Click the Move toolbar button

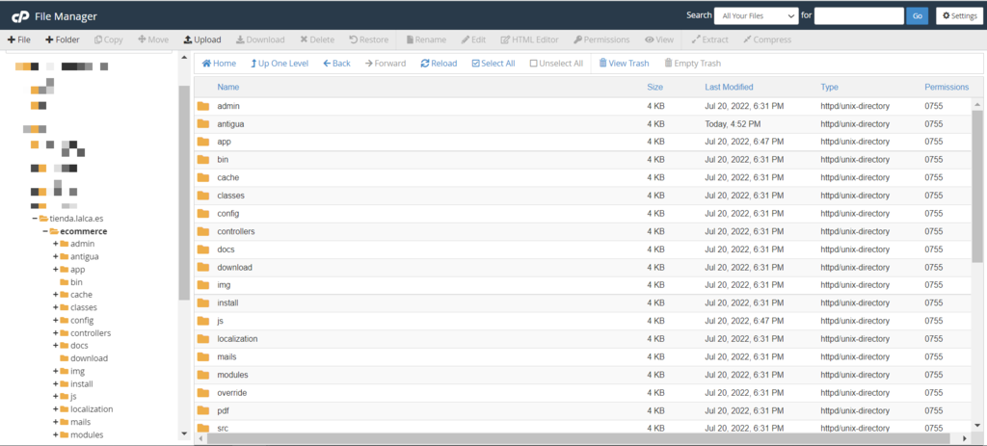tap(153, 39)
